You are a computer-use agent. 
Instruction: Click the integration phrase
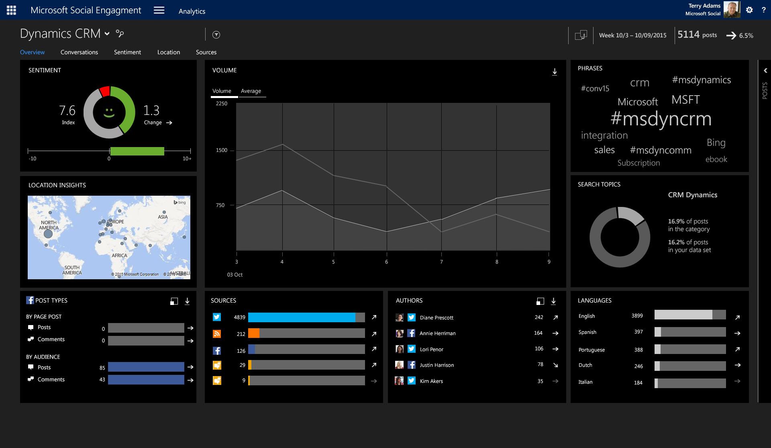(x=604, y=135)
